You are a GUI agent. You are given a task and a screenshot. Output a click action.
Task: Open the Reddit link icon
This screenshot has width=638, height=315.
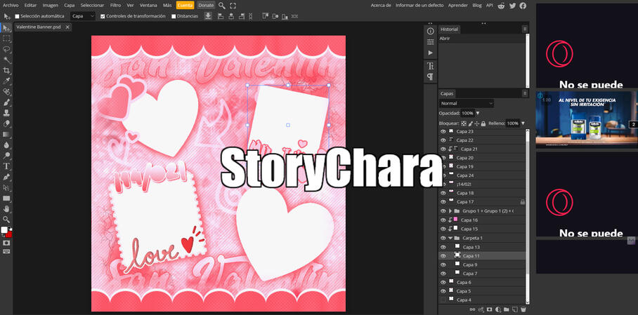click(501, 5)
